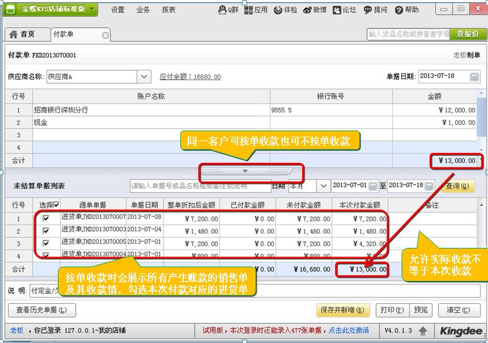Viewport: 488px width, 343px height.
Task: Open the 报表 menu
Action: 168,10
